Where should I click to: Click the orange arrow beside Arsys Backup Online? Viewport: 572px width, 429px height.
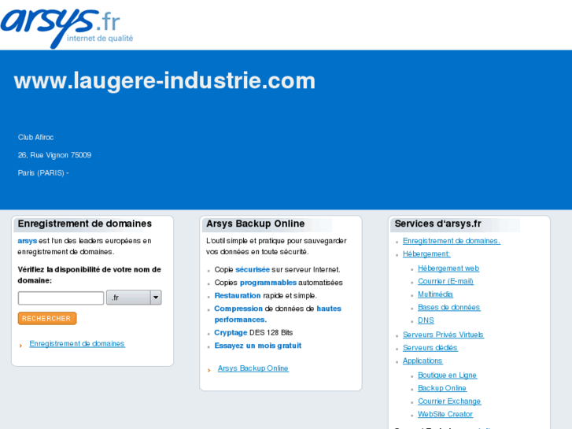point(209,370)
